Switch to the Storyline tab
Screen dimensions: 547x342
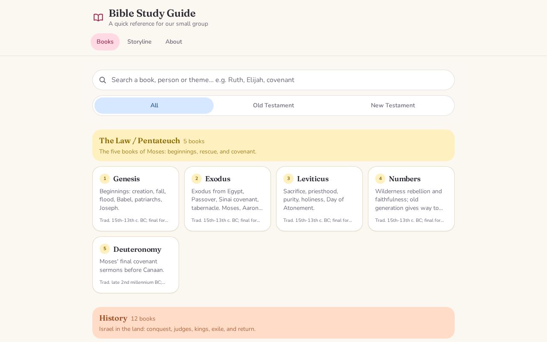139,42
